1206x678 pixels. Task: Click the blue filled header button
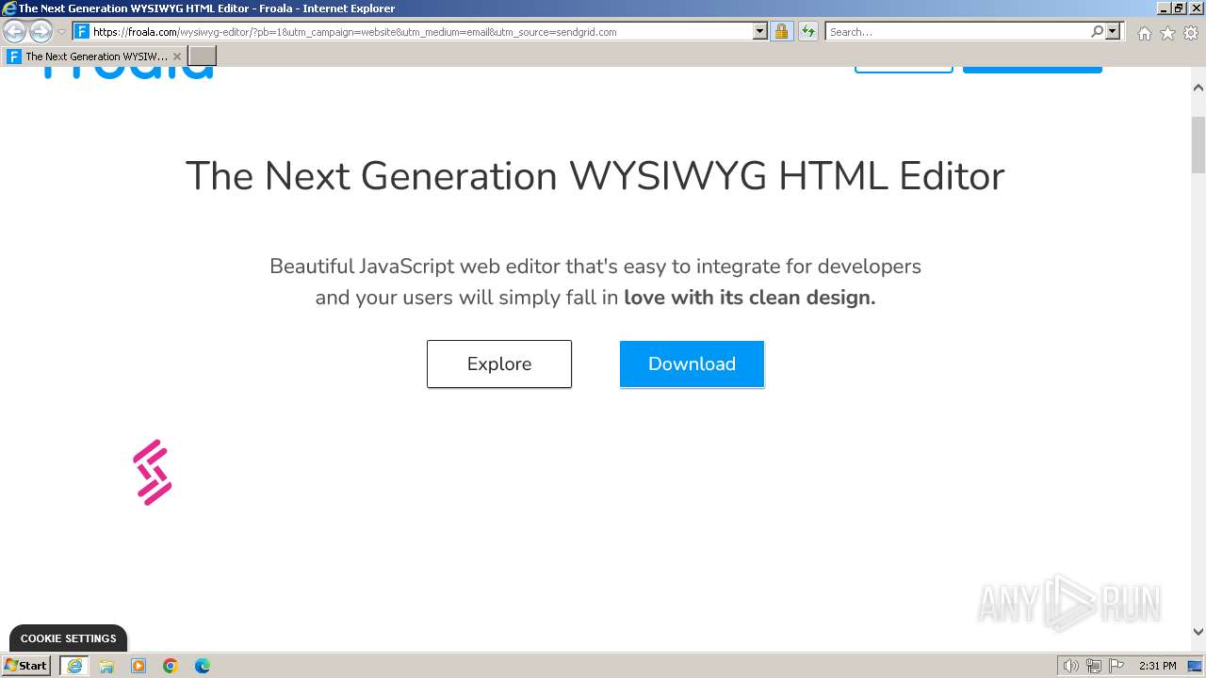tap(1033, 70)
